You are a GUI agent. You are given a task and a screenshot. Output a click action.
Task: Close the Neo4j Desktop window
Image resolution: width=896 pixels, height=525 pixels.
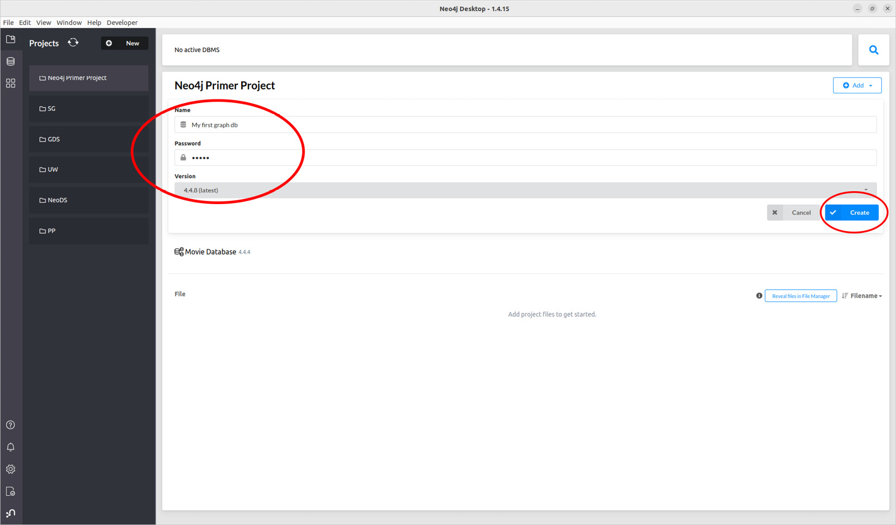(x=887, y=9)
